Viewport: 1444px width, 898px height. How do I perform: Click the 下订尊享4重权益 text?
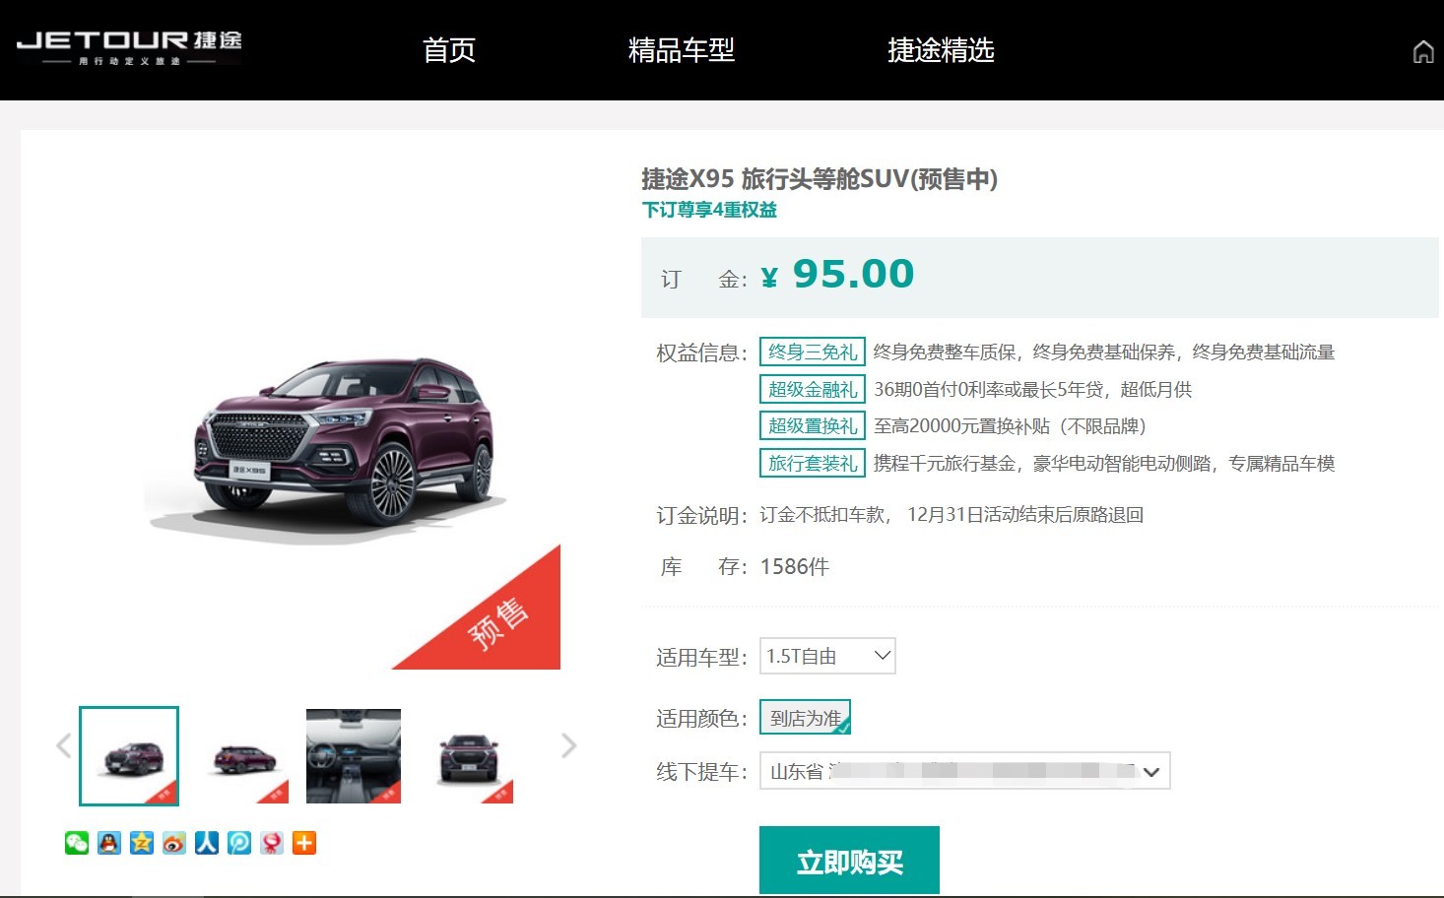(x=709, y=210)
